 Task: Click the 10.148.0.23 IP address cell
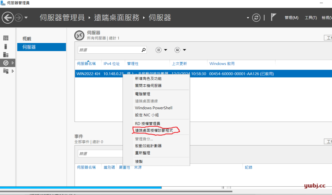pyautogui.click(x=113, y=74)
